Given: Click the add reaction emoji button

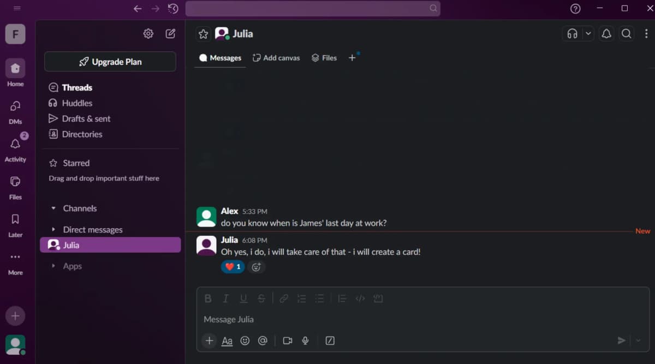Looking at the screenshot, I should pyautogui.click(x=256, y=267).
